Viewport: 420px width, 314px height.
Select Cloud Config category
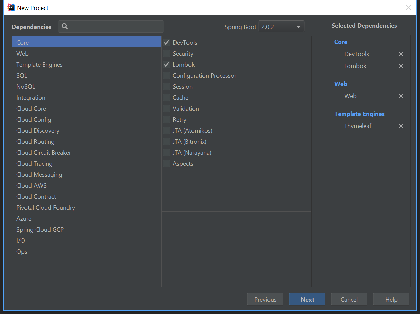tap(86, 120)
